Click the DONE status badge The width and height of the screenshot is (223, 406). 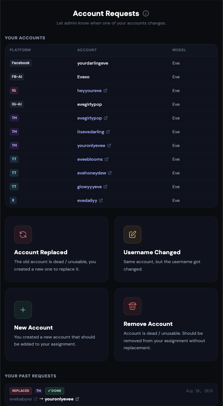click(55, 391)
